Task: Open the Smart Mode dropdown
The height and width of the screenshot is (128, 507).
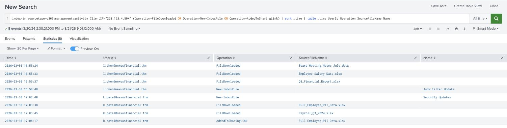Action: coord(485,29)
